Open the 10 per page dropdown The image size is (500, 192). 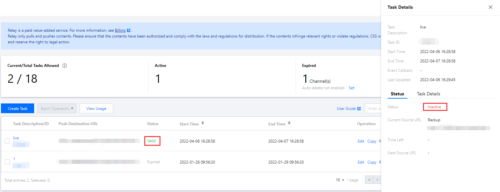coord(340,180)
